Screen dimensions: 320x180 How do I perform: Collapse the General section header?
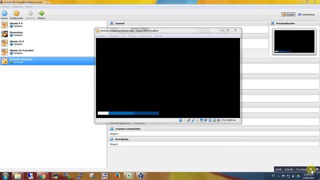[188, 23]
